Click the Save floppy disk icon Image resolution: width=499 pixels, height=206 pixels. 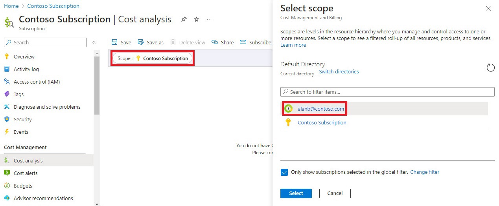pos(114,42)
